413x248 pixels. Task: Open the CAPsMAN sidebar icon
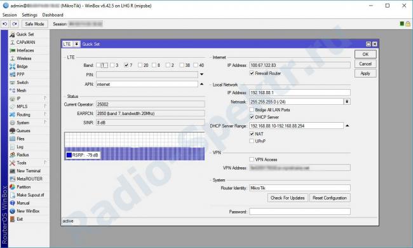12,42
